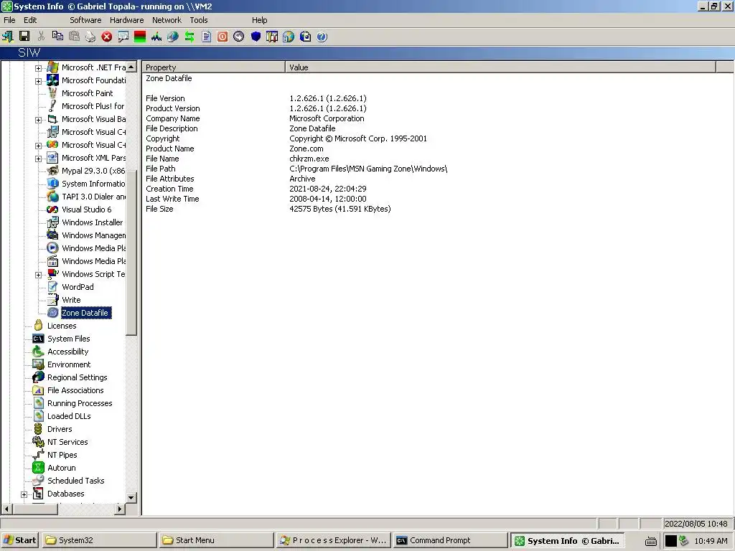Click the Save floppy disk icon
Screen dimensions: 735x551
24,37
